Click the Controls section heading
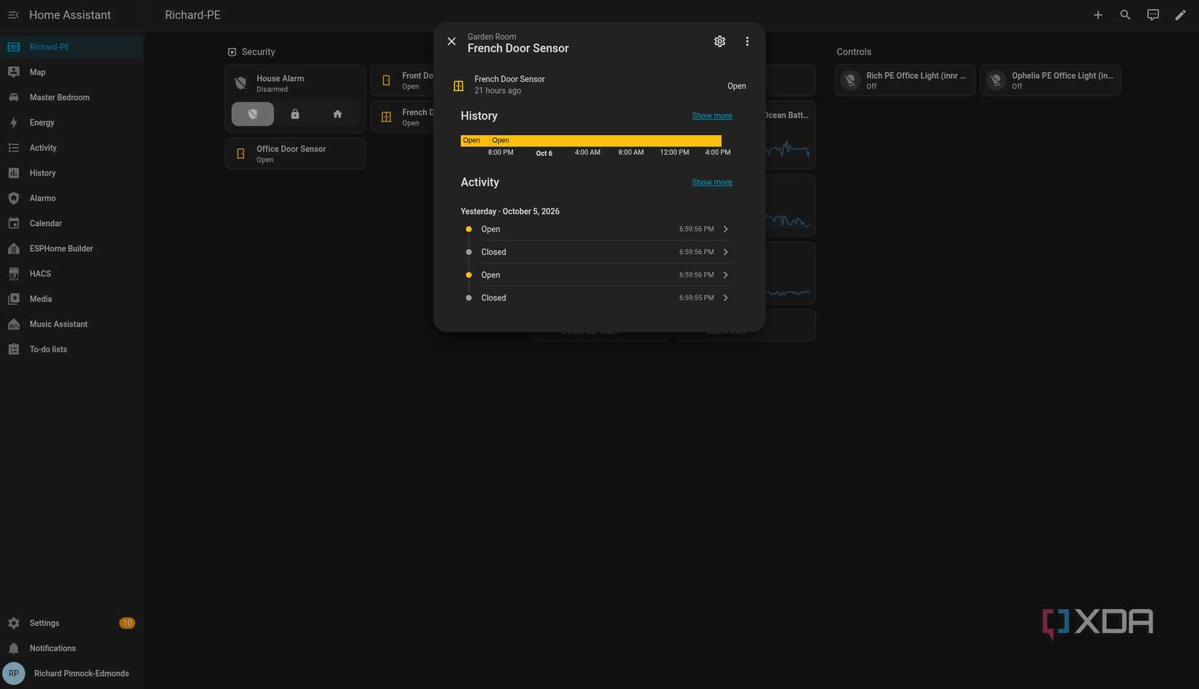The width and height of the screenshot is (1199, 689). click(853, 52)
